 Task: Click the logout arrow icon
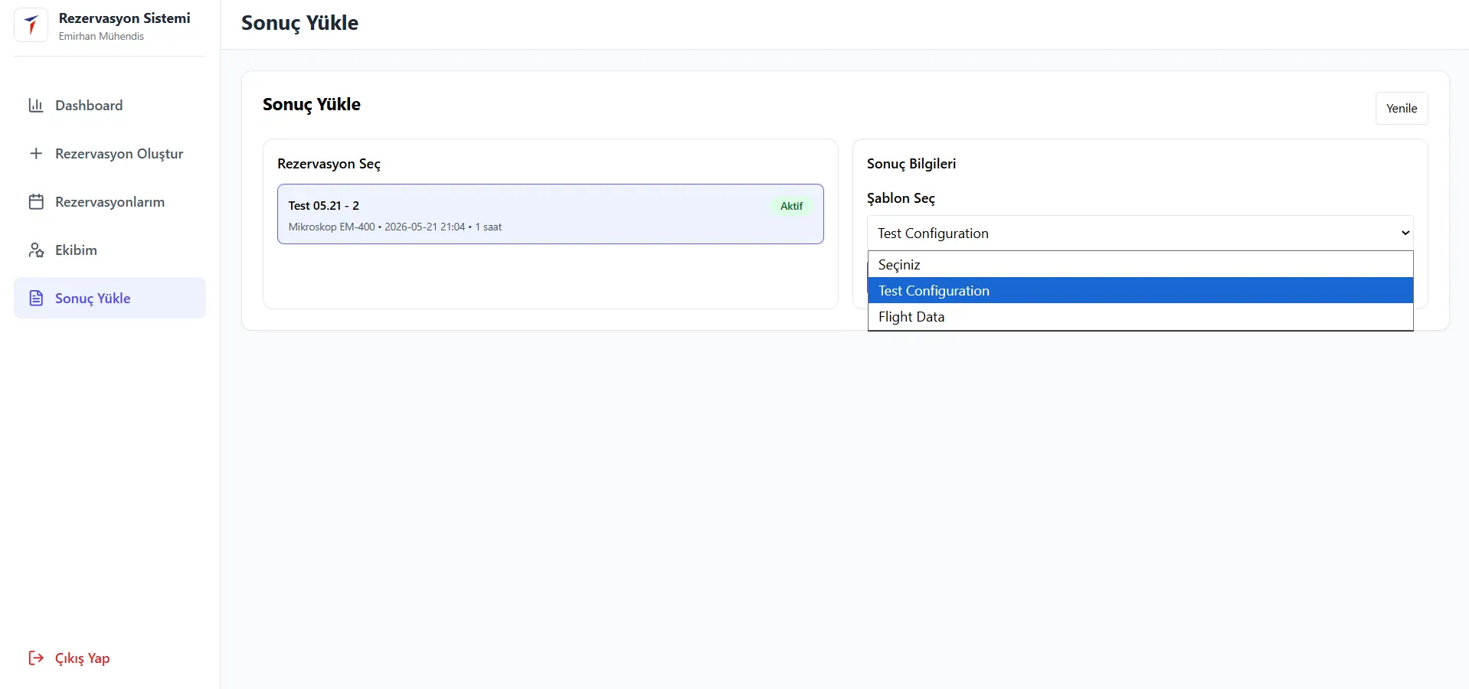point(36,658)
